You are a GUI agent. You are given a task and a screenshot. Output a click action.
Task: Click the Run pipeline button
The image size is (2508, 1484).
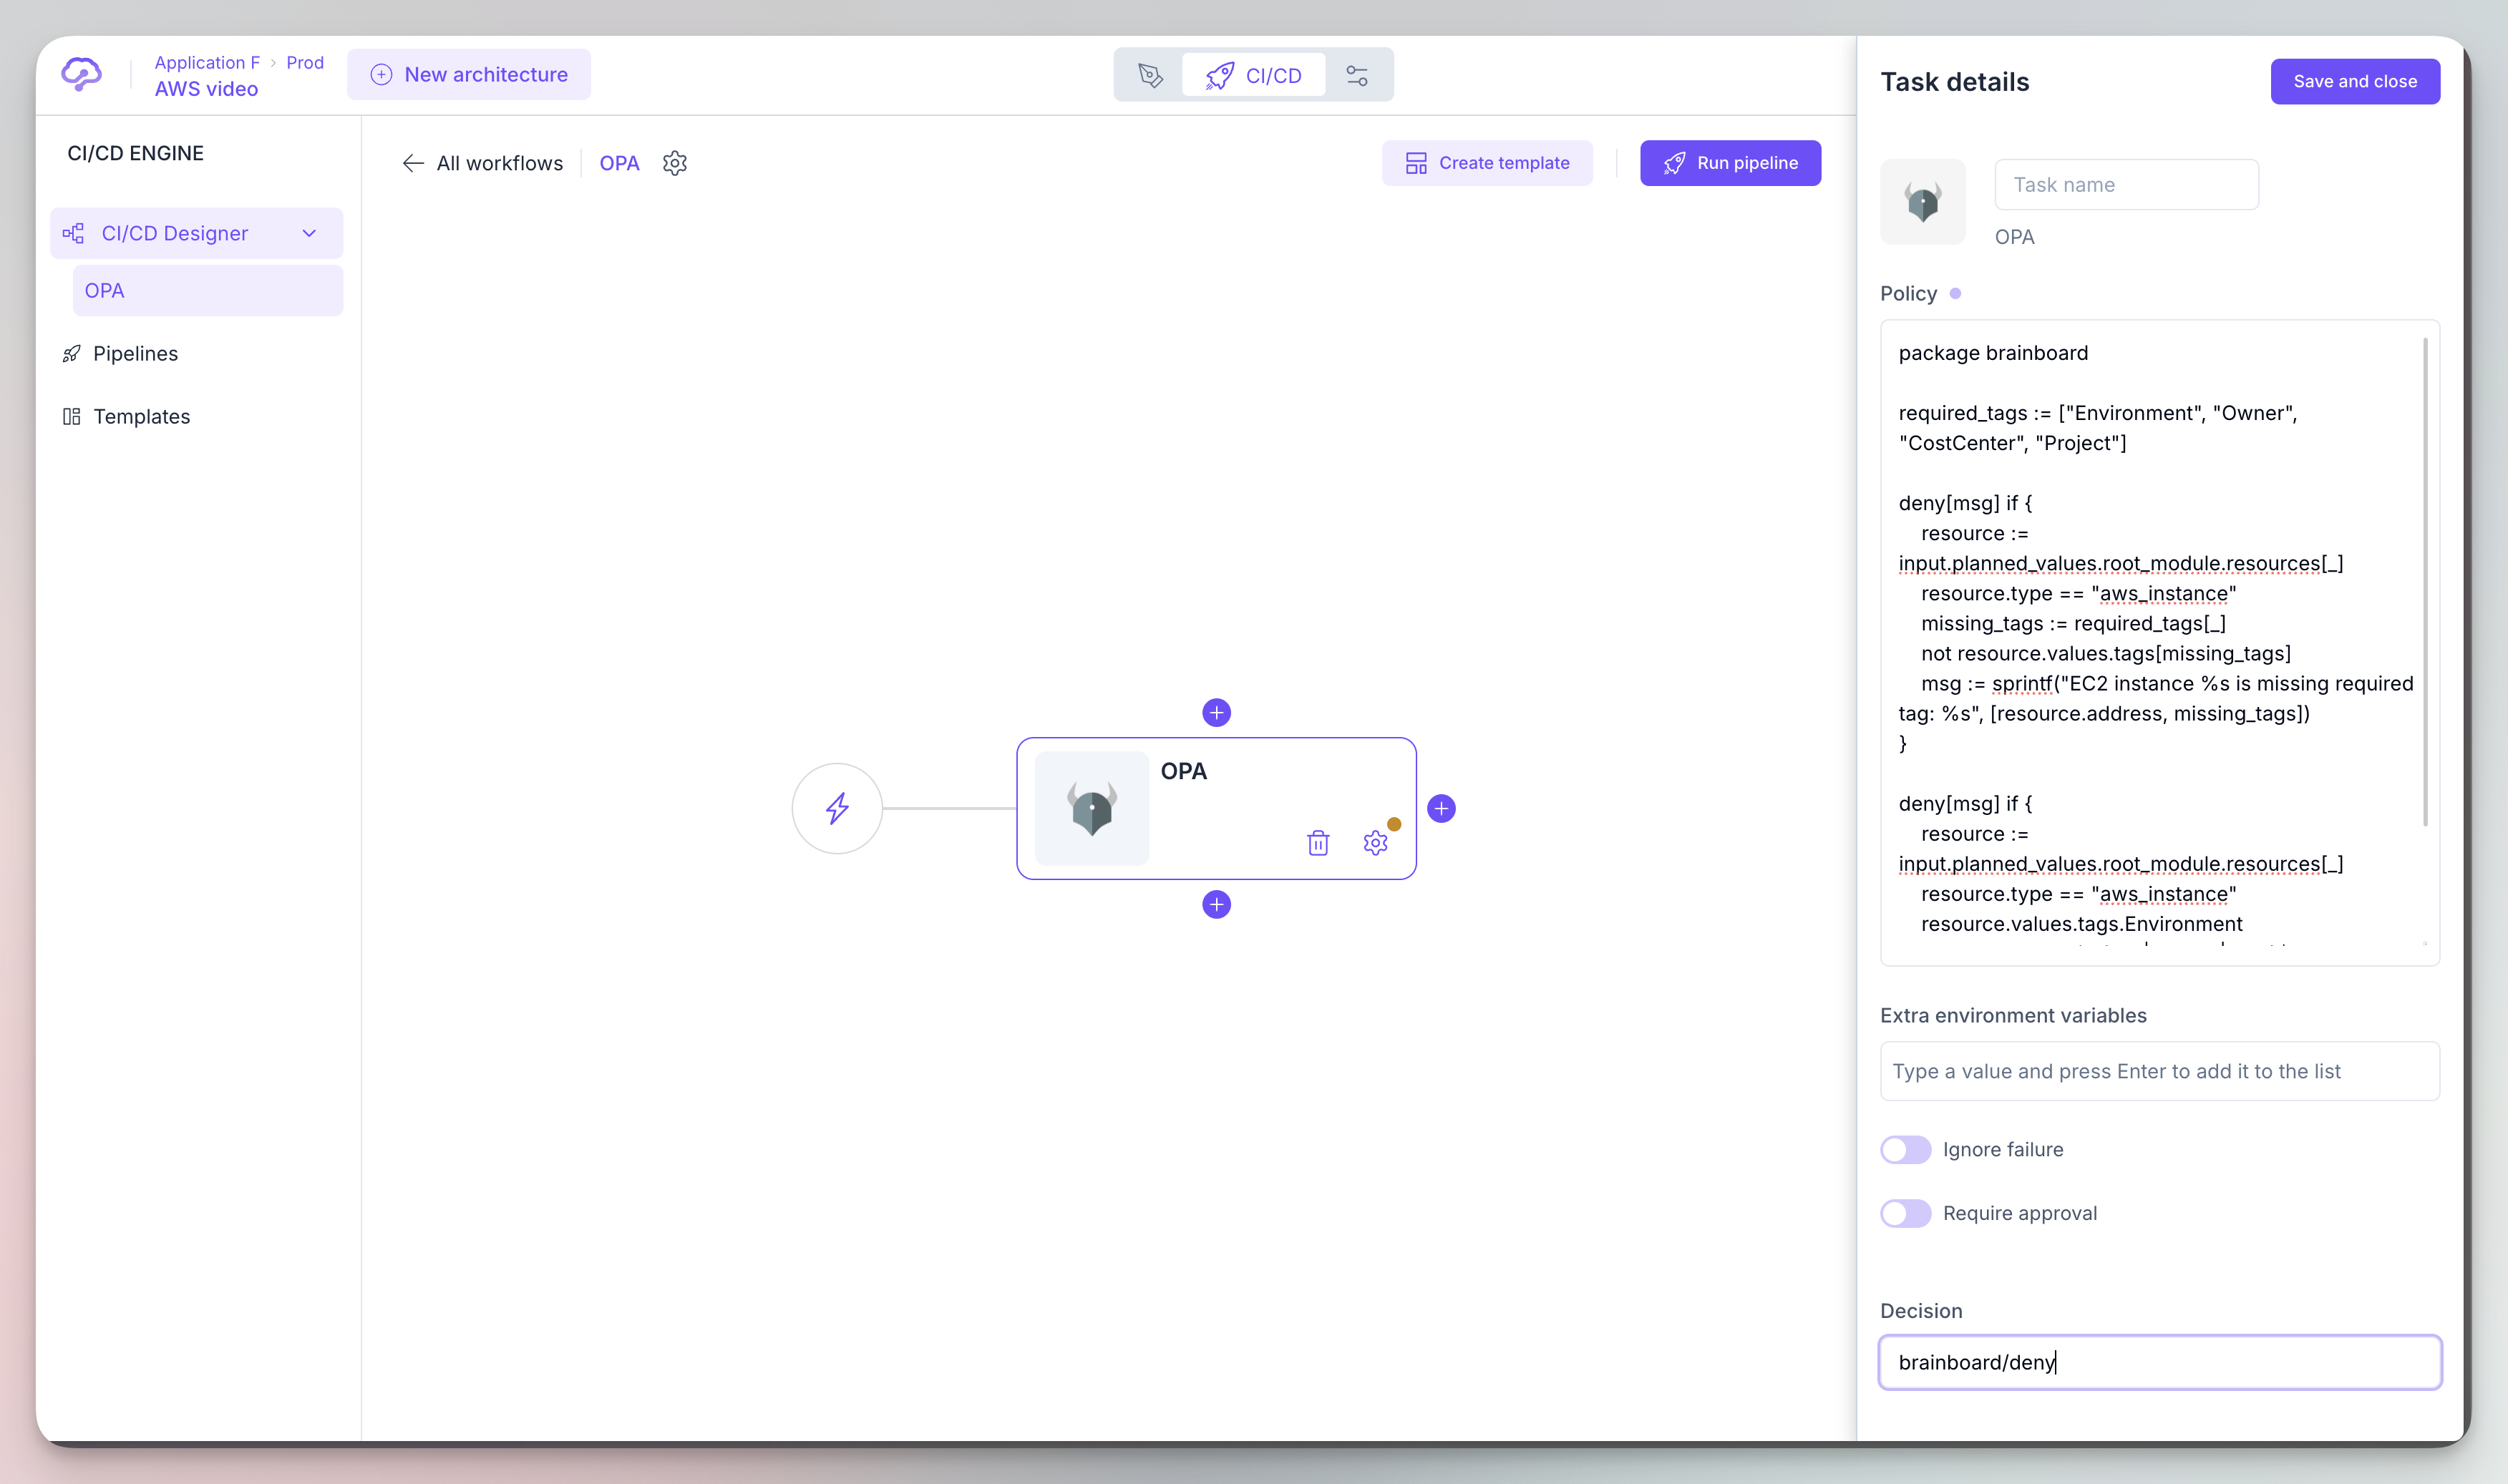[x=1730, y=162]
